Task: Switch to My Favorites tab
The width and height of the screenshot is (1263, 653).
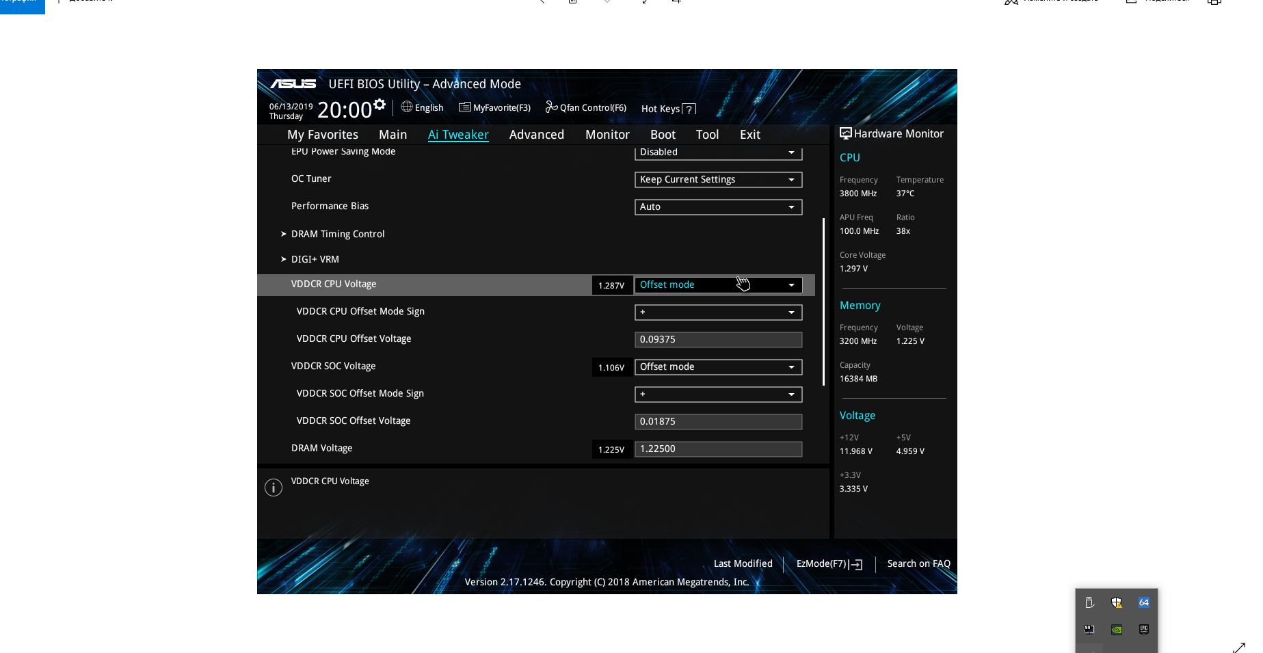Action: click(323, 135)
